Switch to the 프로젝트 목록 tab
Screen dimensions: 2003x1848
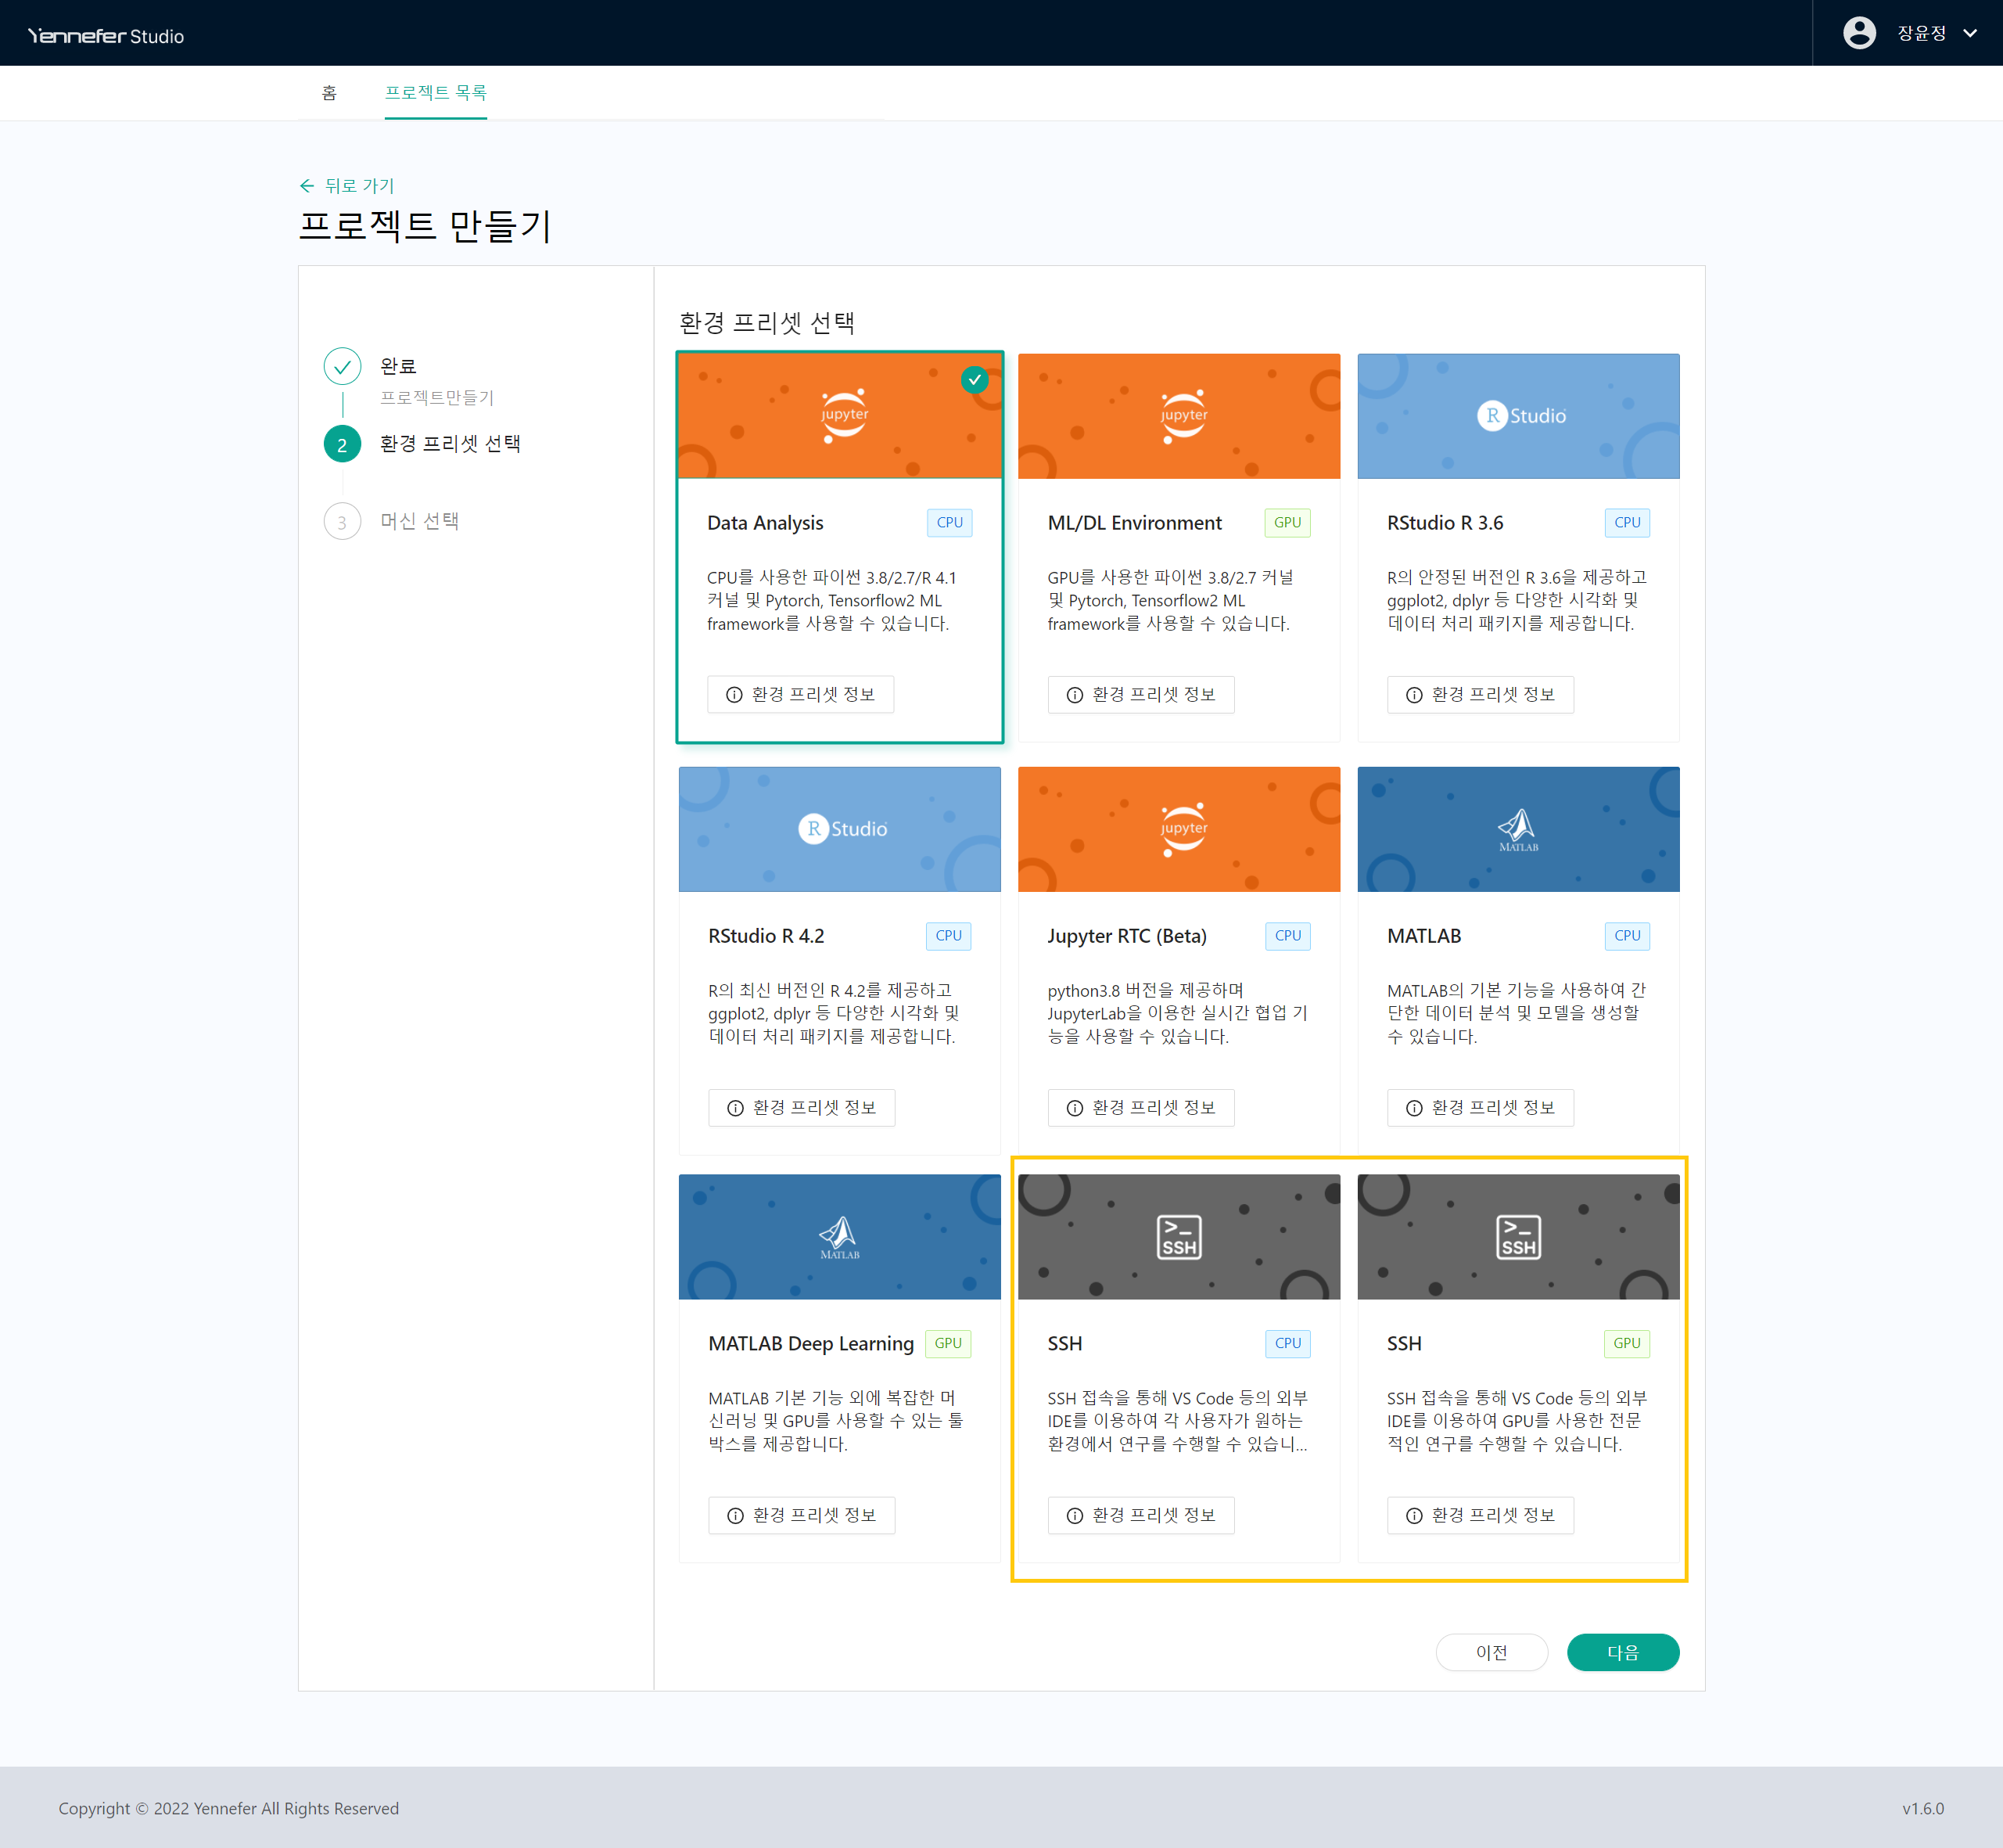click(436, 93)
